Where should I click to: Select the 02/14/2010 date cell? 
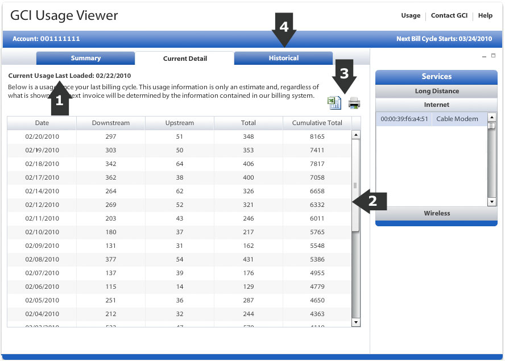[42, 191]
